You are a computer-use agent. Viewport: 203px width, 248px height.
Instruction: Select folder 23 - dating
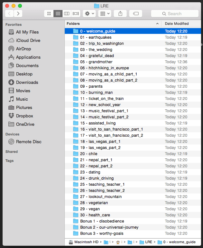pos(133,172)
